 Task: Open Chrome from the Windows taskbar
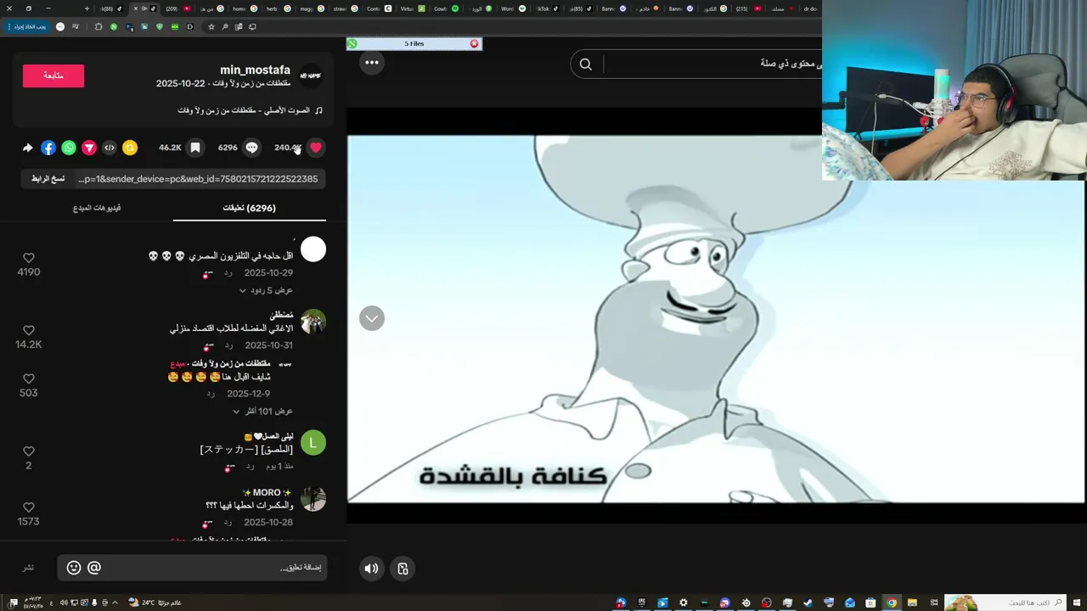[892, 603]
